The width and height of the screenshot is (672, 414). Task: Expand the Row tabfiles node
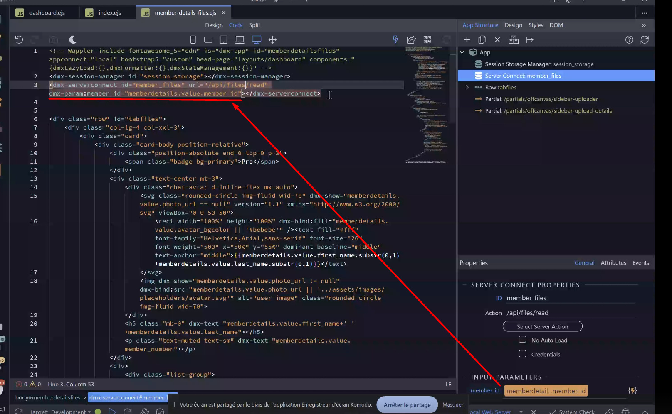[x=467, y=87]
